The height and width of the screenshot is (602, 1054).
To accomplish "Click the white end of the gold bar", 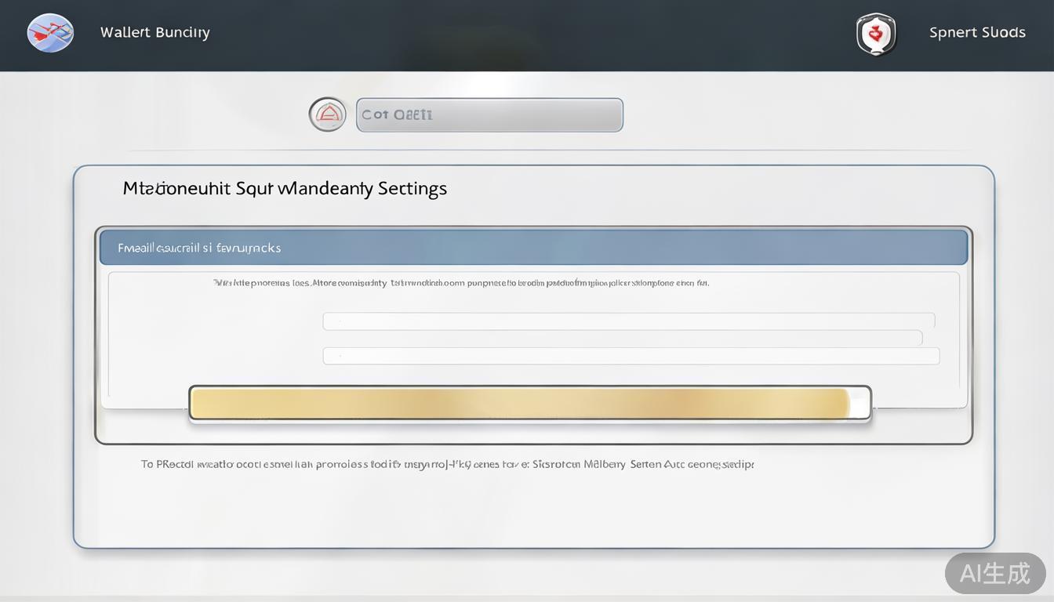I will point(860,404).
